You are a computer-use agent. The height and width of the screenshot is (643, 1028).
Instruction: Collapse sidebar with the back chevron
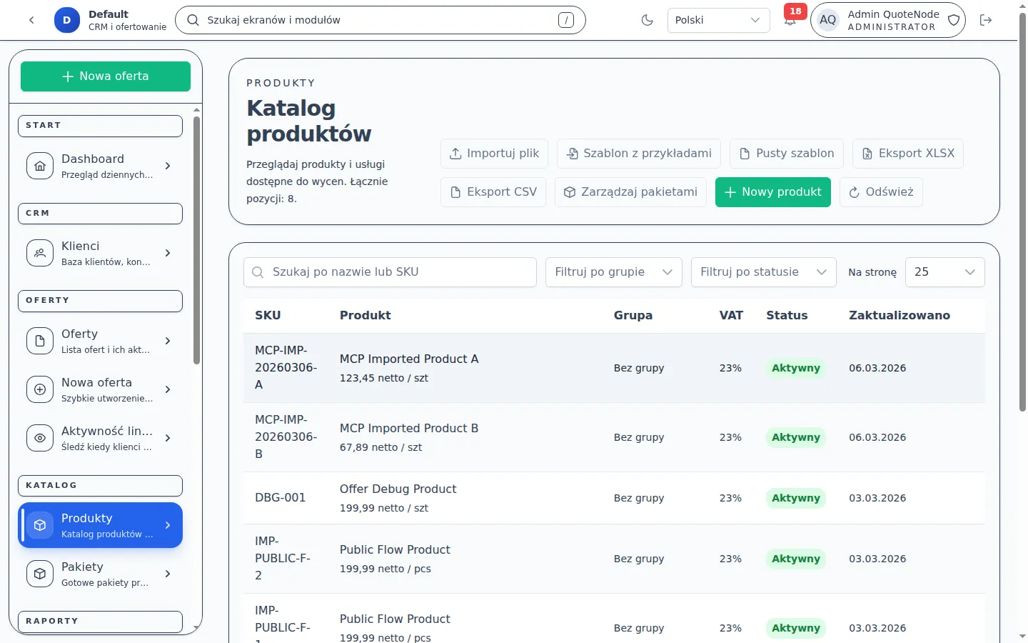coord(31,20)
